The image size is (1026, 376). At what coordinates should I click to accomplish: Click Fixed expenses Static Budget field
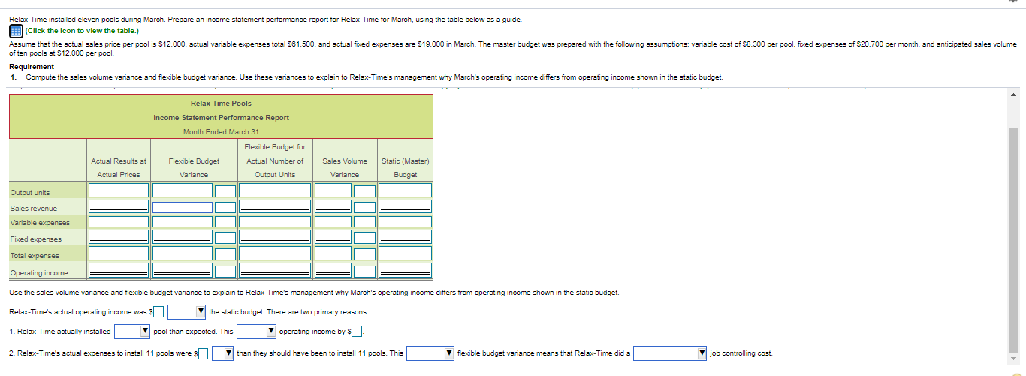(406, 237)
